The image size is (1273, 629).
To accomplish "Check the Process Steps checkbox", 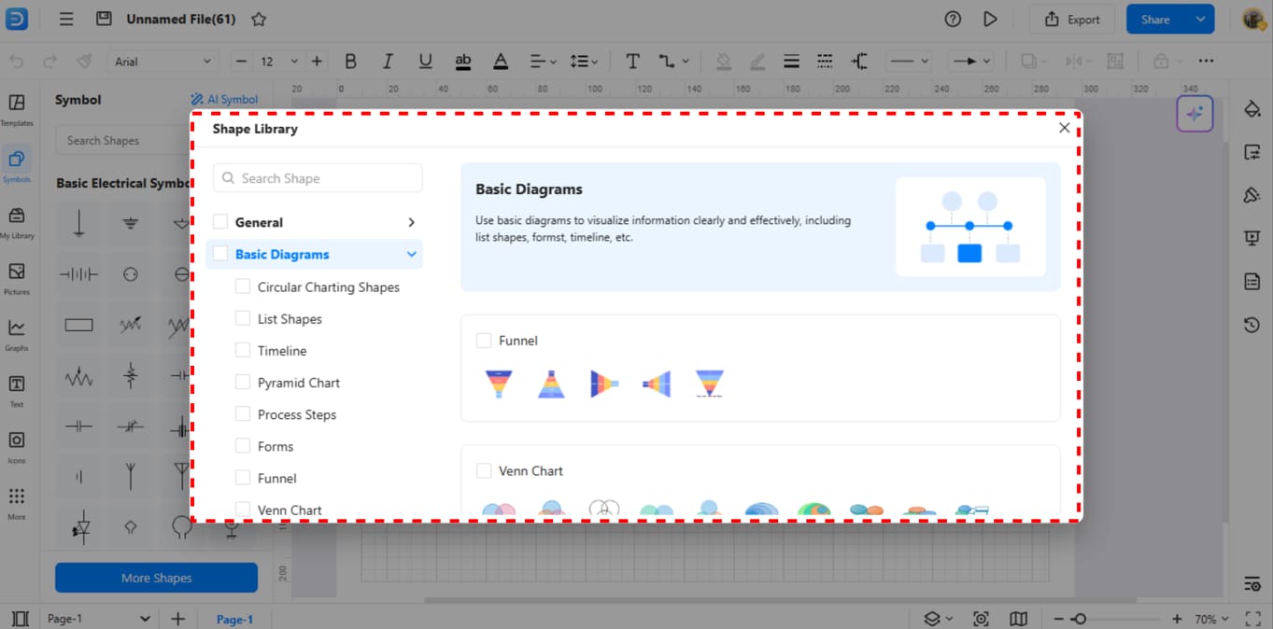I will click(x=243, y=413).
